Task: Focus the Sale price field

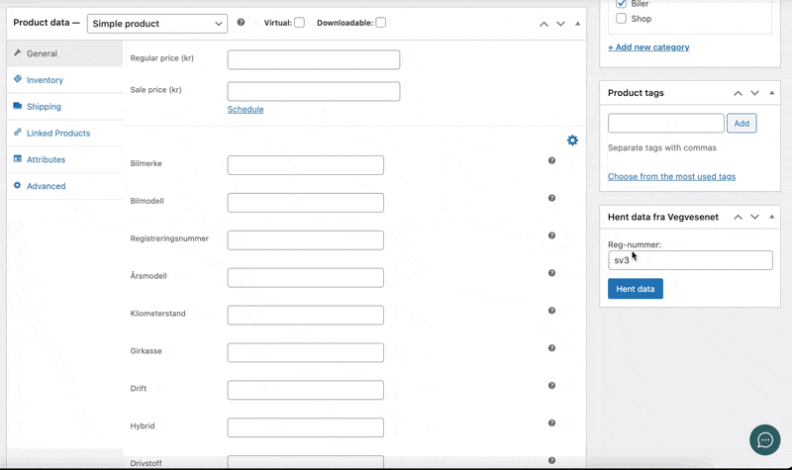Action: (x=314, y=91)
